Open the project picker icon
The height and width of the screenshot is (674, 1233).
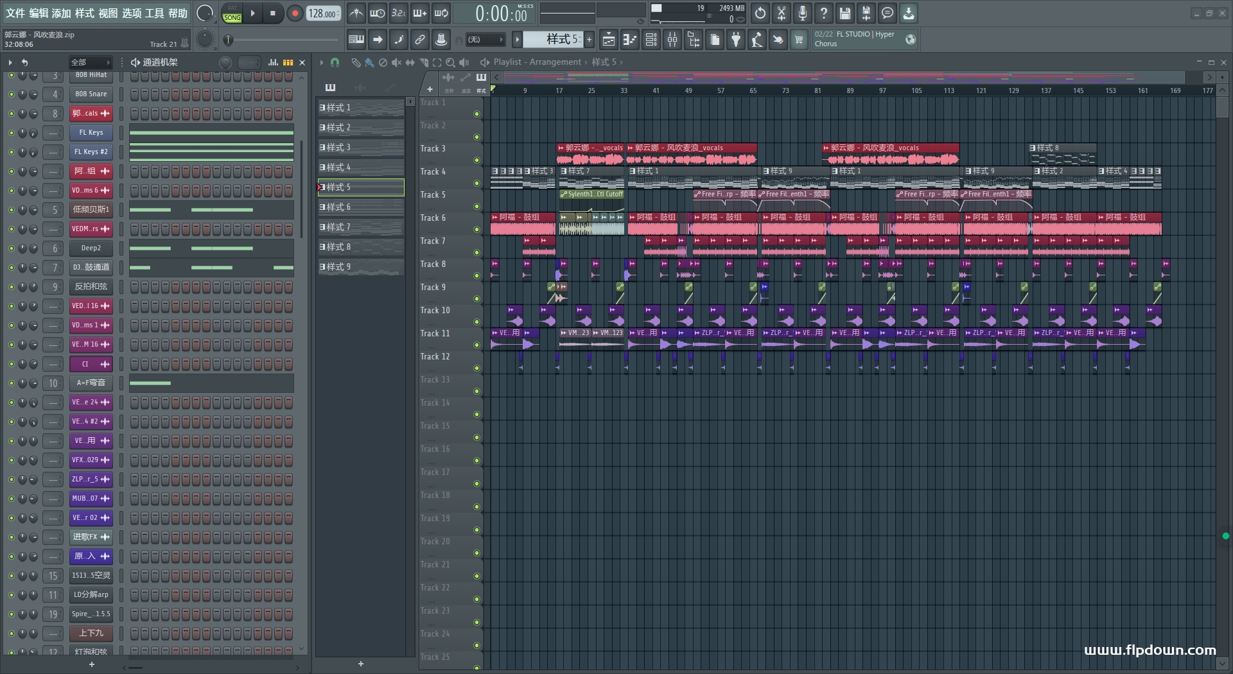click(x=715, y=40)
